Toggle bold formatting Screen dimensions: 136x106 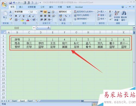(16, 16)
